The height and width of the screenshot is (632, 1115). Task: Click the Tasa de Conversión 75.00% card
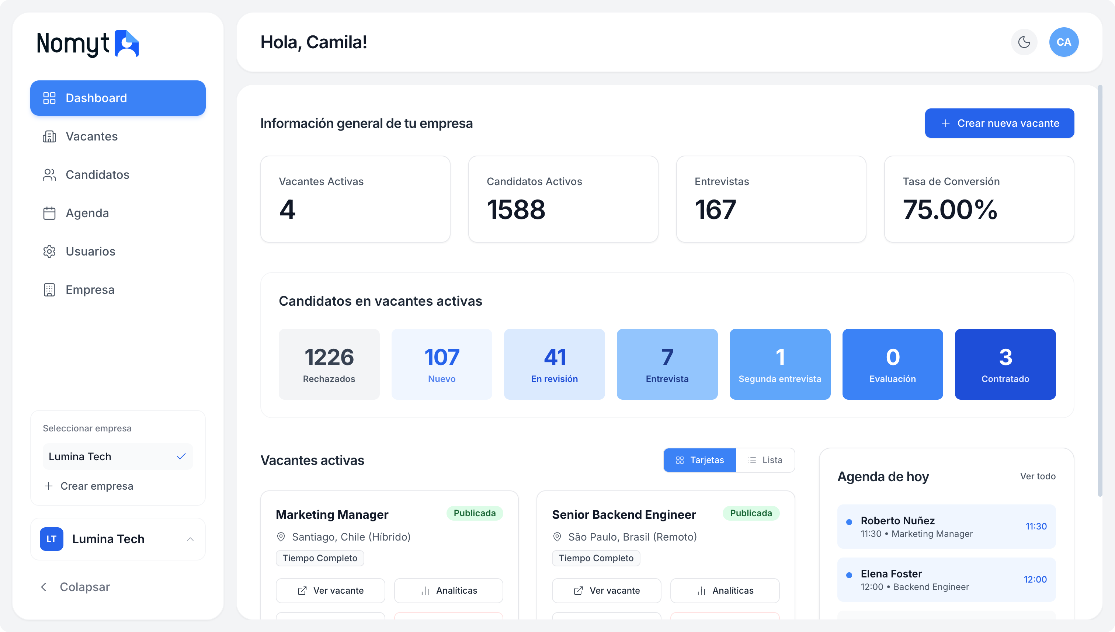(979, 199)
